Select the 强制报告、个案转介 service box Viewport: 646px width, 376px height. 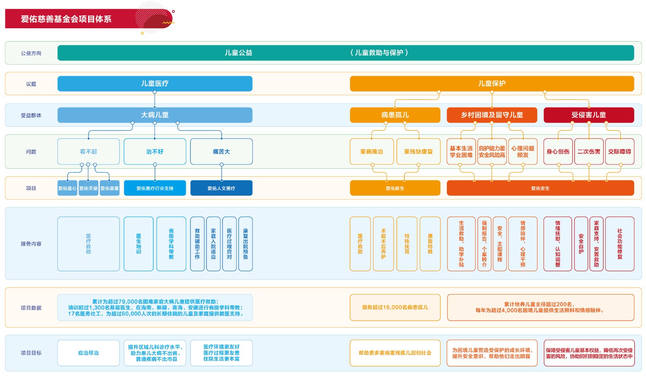(x=484, y=244)
